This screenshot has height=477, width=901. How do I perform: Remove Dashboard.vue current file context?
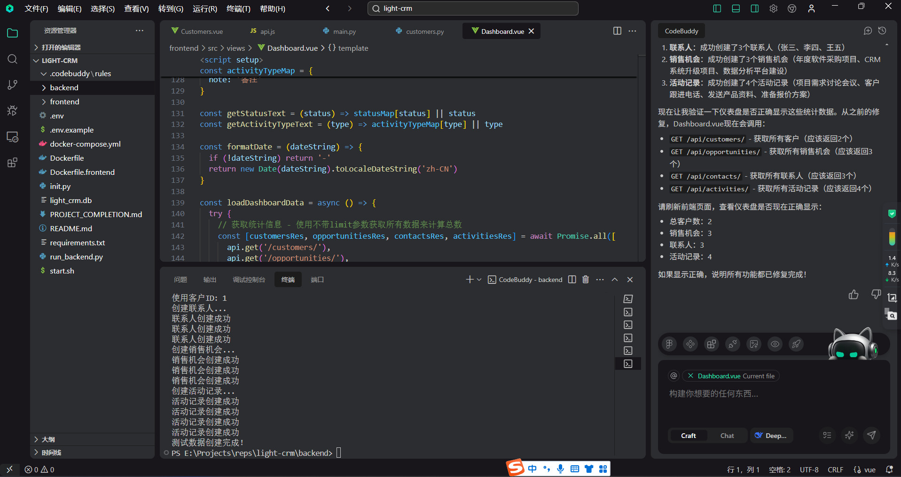click(690, 376)
